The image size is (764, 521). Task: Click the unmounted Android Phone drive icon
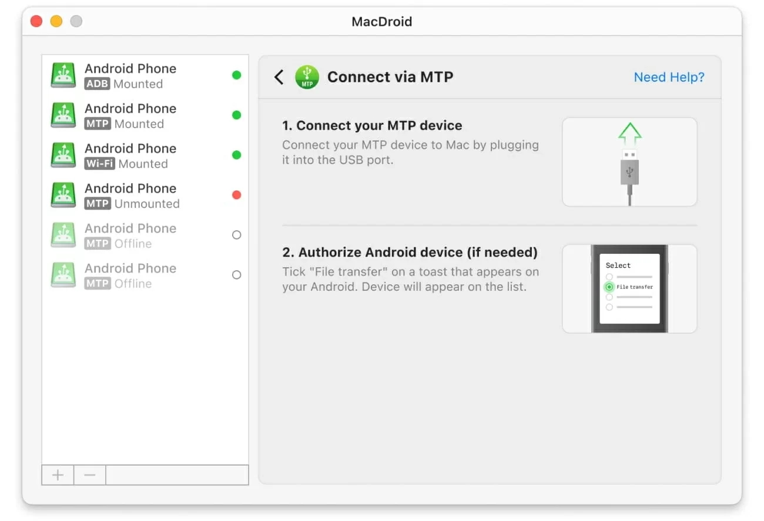[63, 194]
